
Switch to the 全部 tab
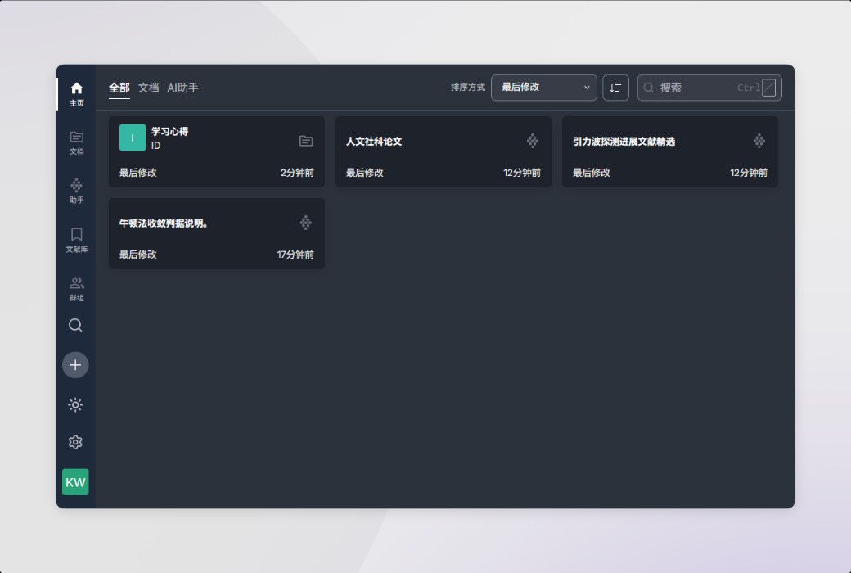coord(119,88)
